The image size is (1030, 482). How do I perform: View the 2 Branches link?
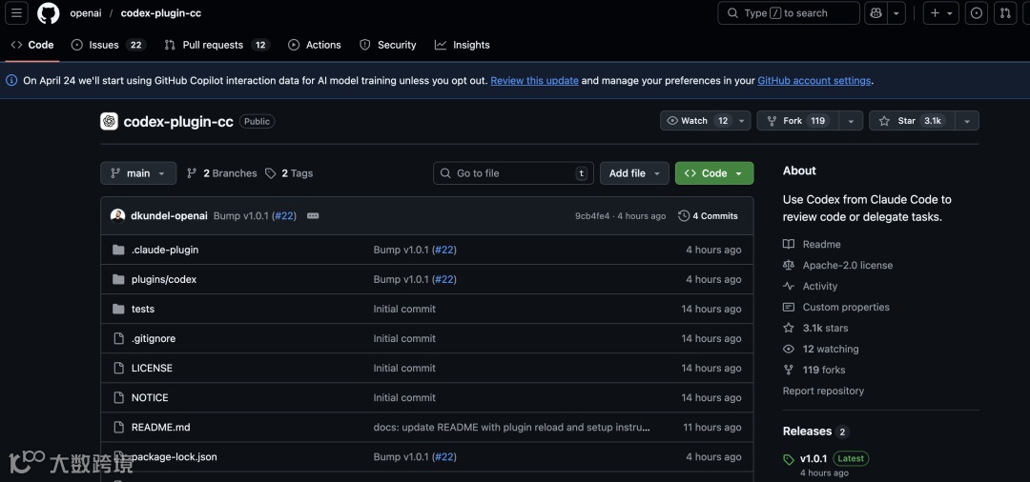(222, 173)
